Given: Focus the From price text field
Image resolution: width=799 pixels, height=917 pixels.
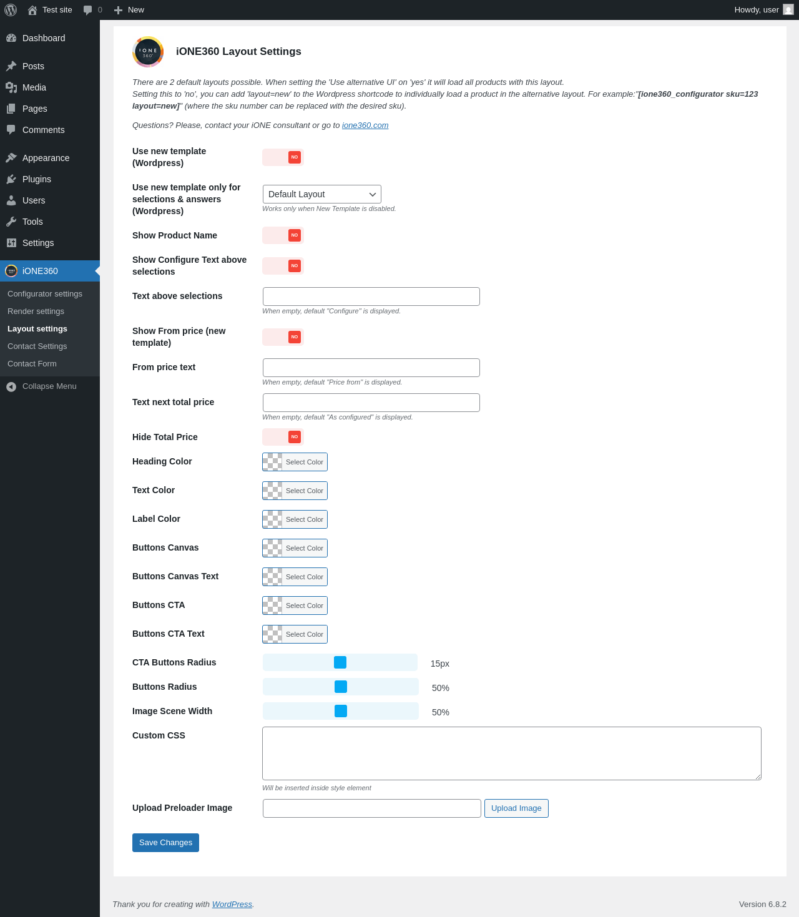Looking at the screenshot, I should point(371,368).
